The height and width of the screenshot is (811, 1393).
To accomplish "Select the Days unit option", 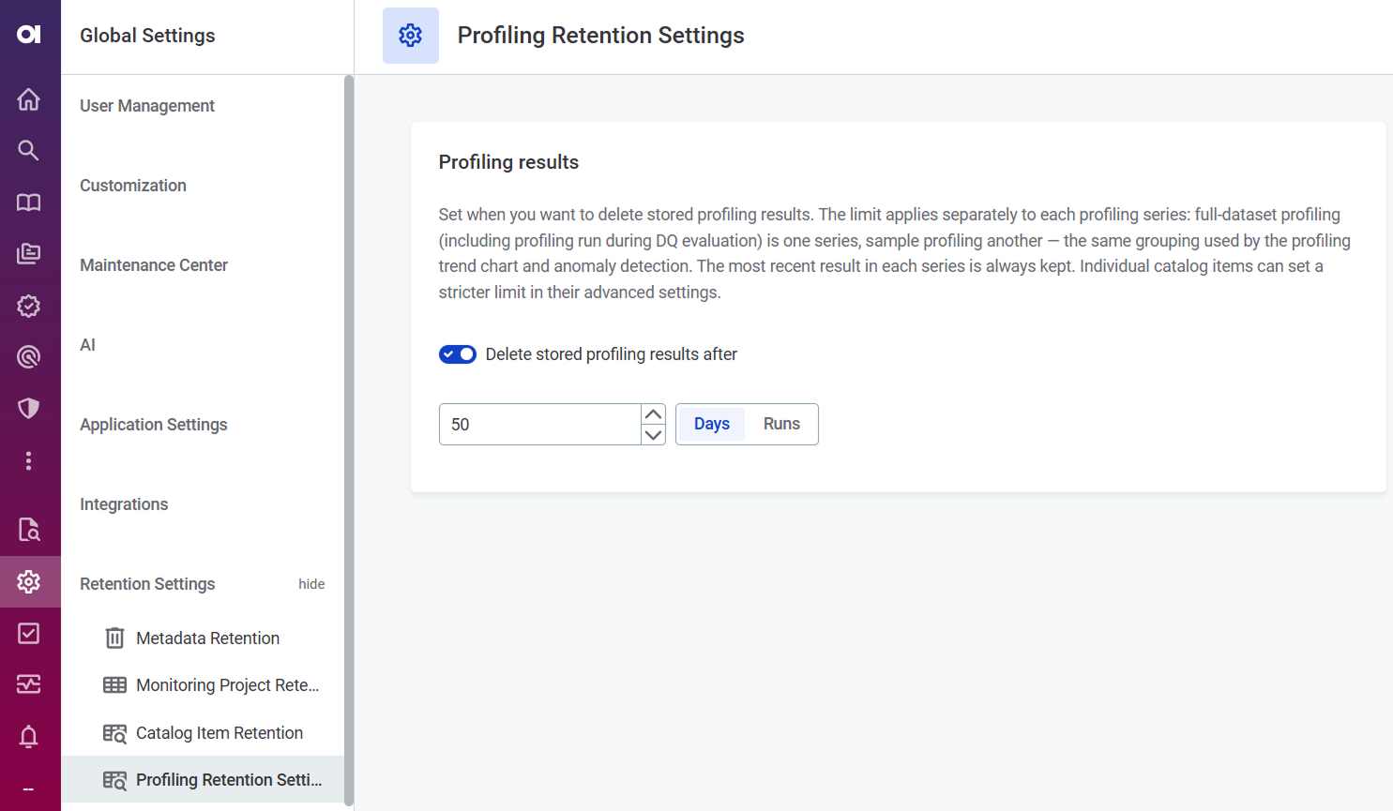I will [712, 424].
